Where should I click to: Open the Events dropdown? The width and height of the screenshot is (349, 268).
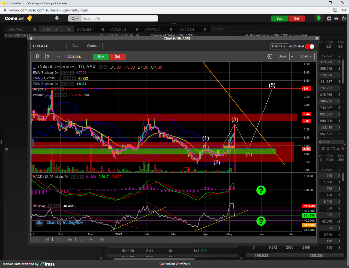tap(279, 46)
